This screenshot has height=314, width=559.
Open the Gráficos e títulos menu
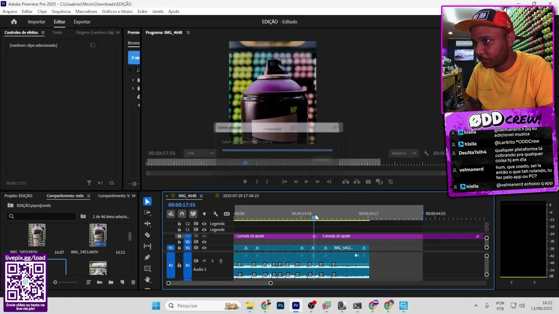click(117, 11)
